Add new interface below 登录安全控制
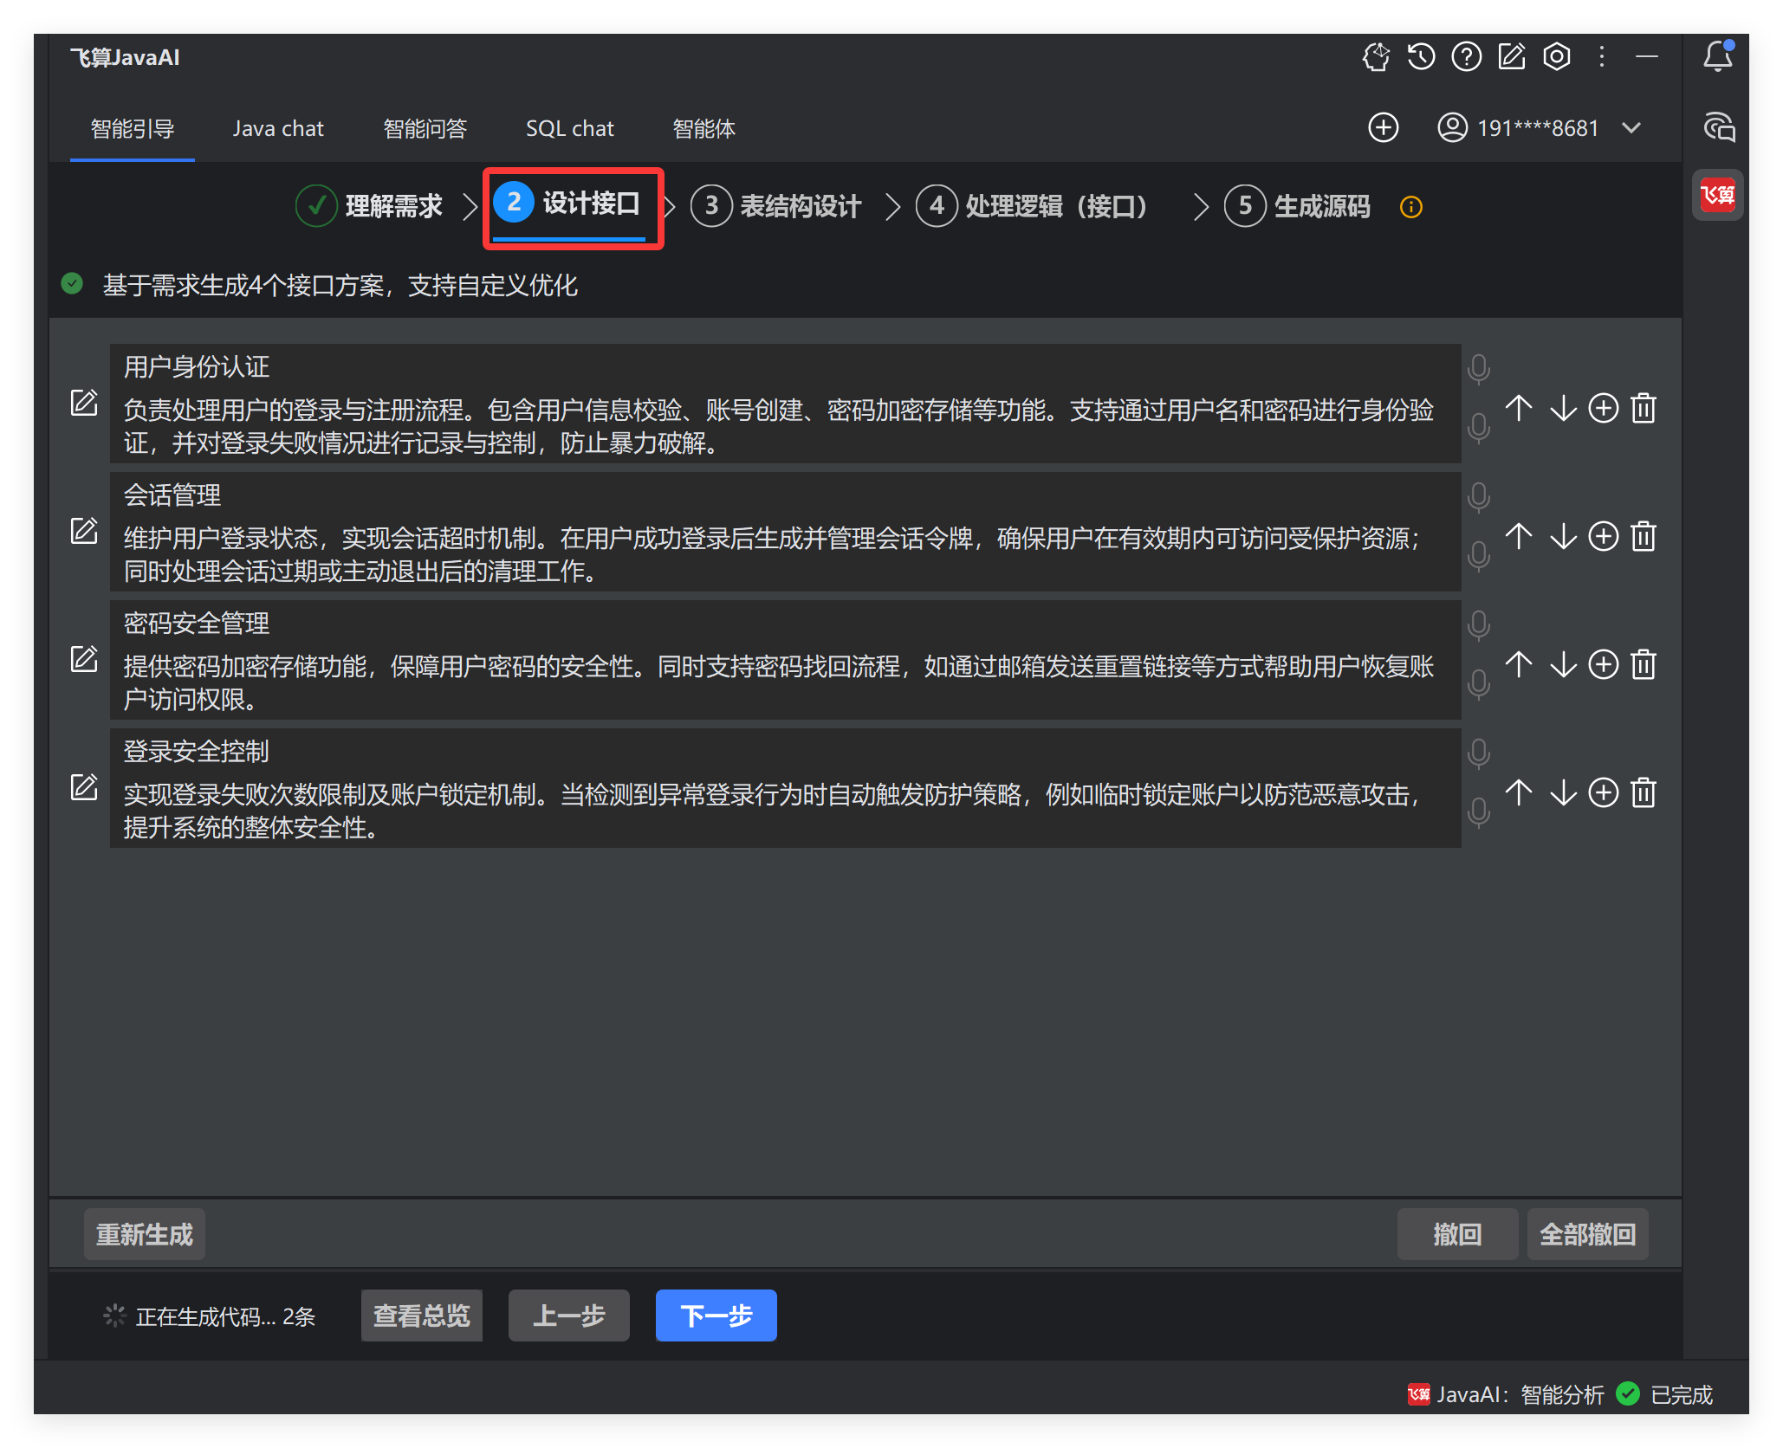1783x1448 pixels. click(x=1603, y=792)
